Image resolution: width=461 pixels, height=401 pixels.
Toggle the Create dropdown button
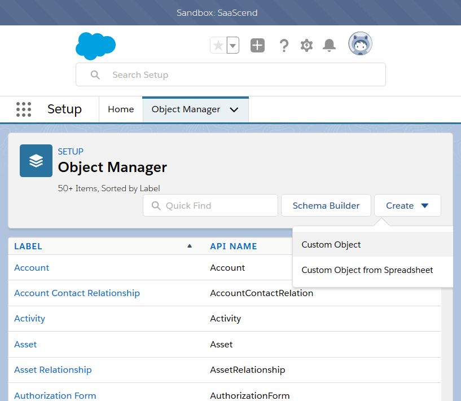407,205
